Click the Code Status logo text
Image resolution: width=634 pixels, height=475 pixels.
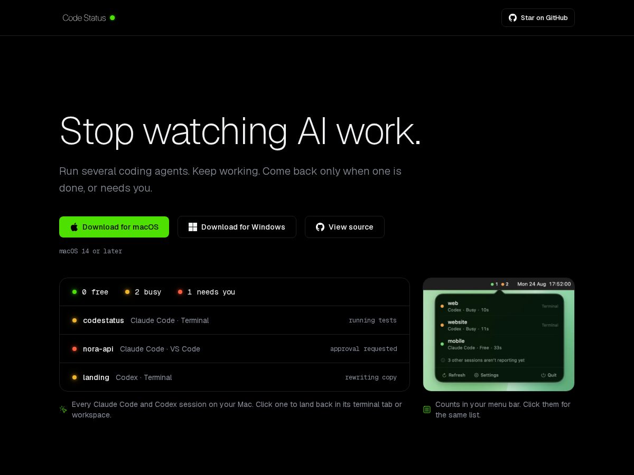(x=84, y=18)
